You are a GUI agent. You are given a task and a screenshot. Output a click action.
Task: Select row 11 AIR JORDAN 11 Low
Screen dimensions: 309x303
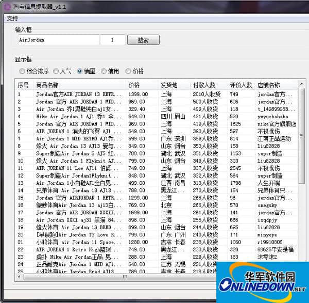click(x=157, y=168)
